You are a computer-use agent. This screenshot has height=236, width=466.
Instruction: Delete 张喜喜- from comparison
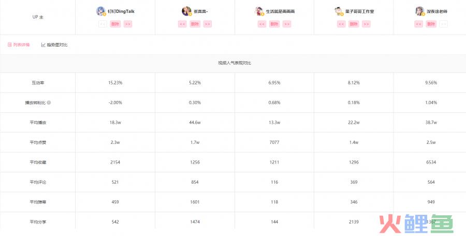coord(195,24)
